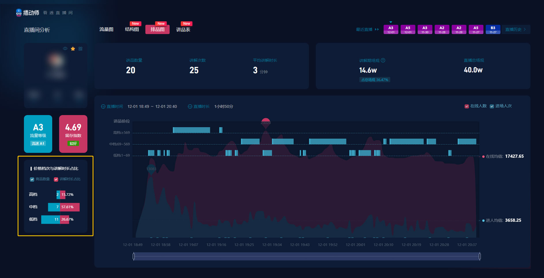Click the eye icon on profile card

point(65,48)
